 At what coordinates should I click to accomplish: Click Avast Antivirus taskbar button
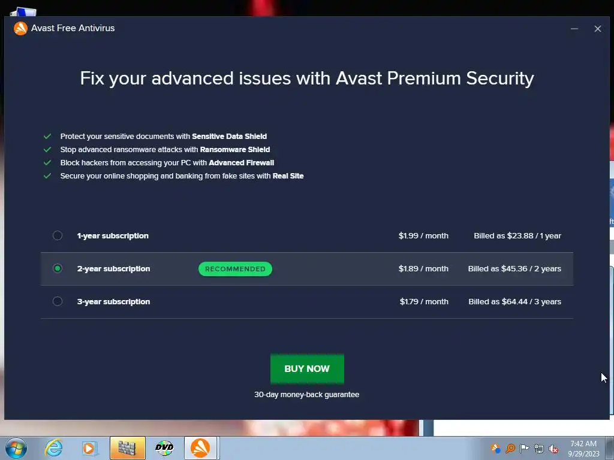click(200, 448)
